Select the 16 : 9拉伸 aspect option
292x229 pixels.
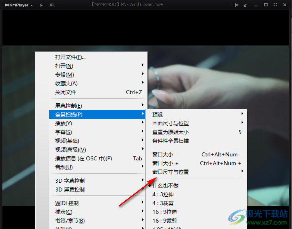(x=196, y=212)
